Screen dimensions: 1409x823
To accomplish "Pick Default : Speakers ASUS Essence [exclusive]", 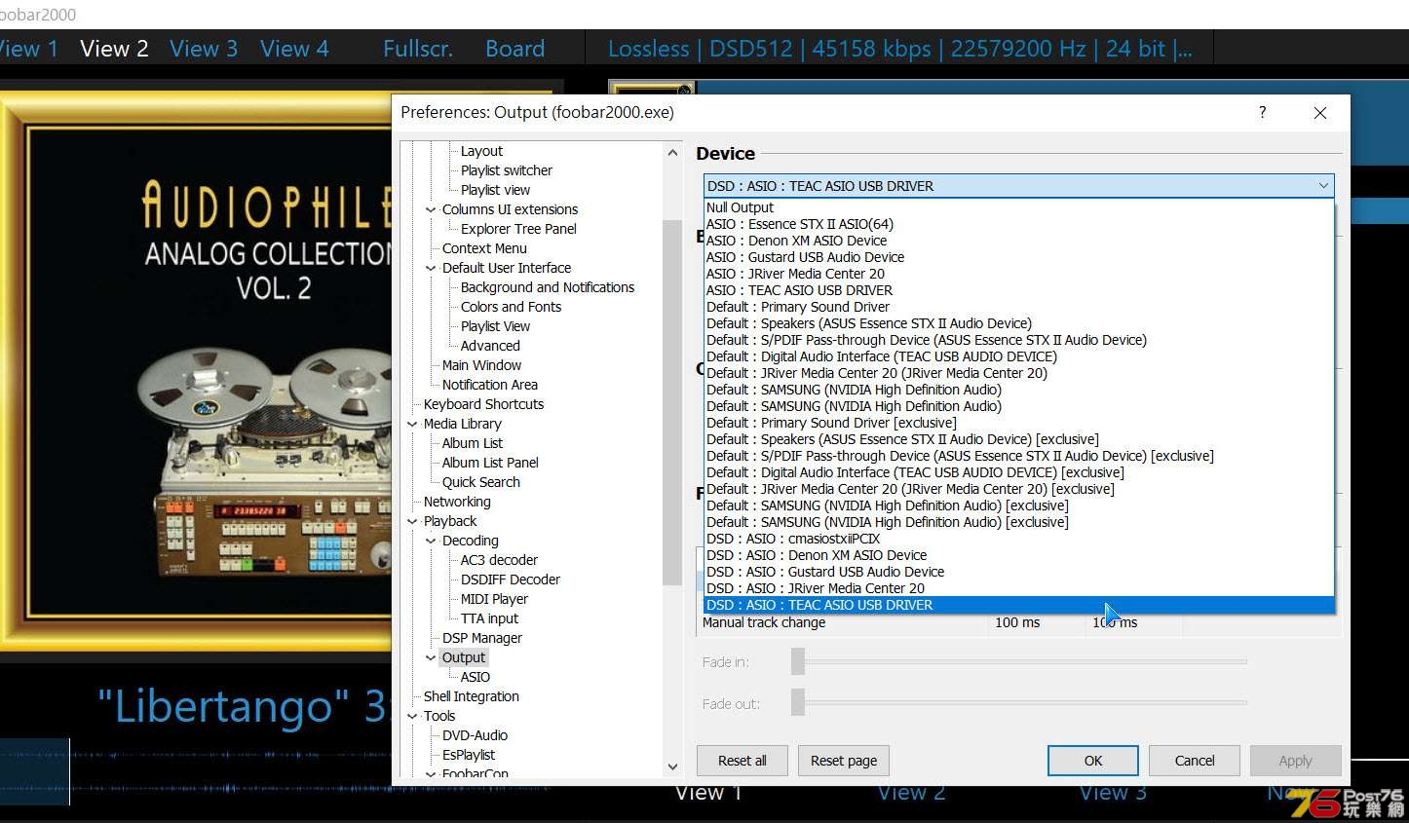I will (1018, 439).
